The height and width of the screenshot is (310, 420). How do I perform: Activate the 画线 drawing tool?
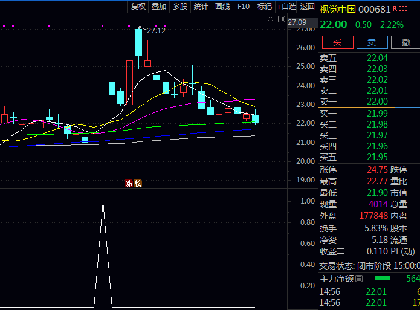(222, 7)
